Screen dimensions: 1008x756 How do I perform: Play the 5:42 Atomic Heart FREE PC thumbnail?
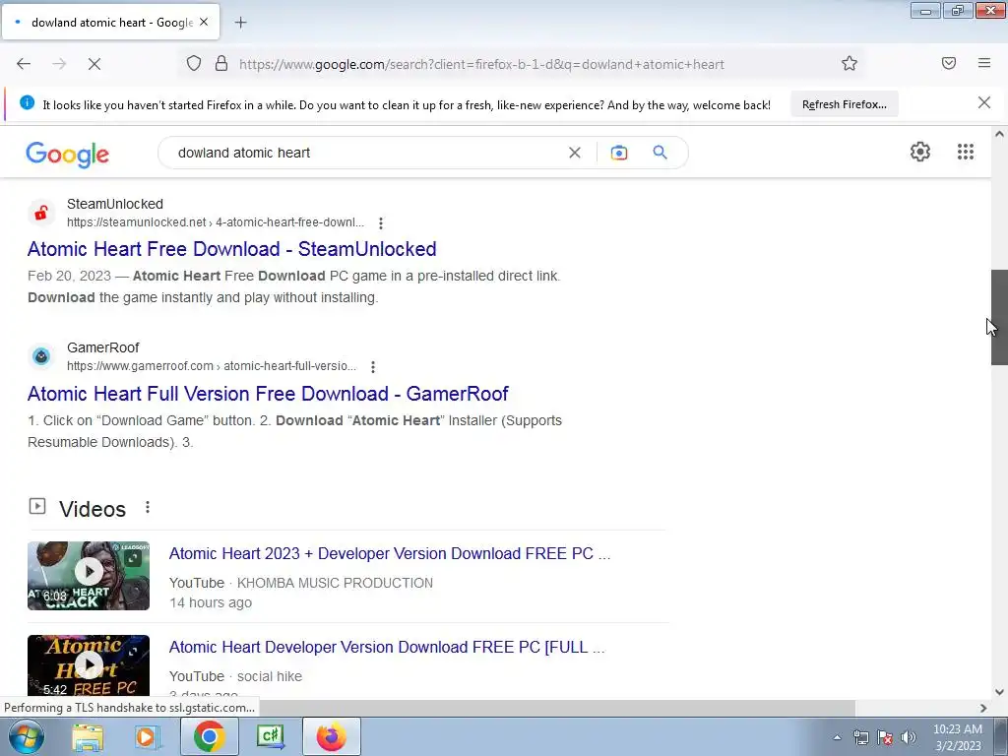pos(89,665)
